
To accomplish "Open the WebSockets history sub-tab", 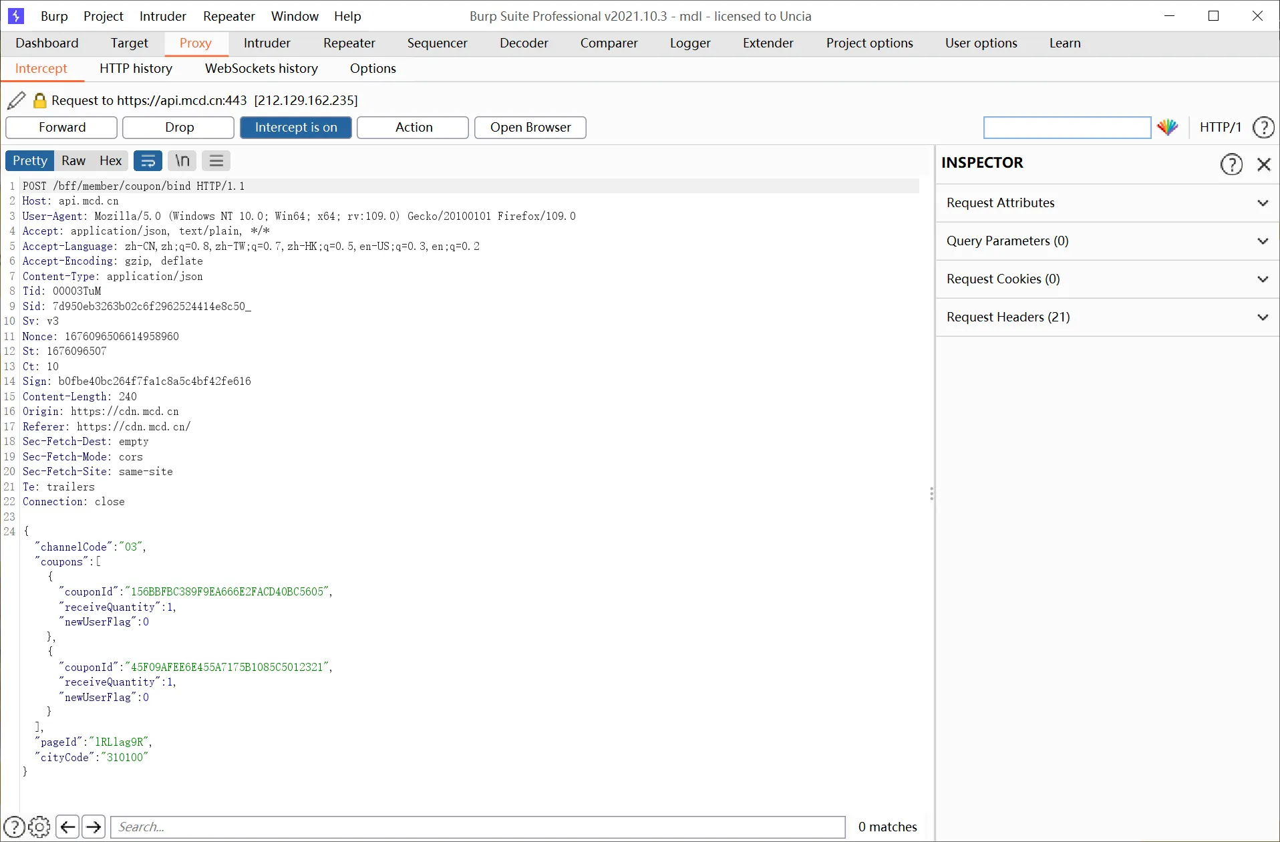I will pyautogui.click(x=262, y=69).
